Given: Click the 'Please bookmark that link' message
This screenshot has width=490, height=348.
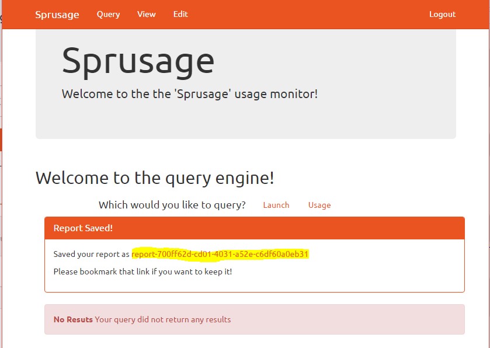Looking at the screenshot, I should [x=143, y=272].
